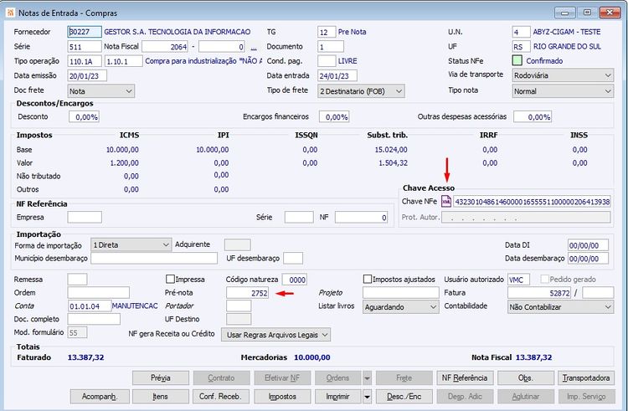Click the ellipsis link after Nota Fiscal
Screen dimensions: 628x411
pos(254,48)
